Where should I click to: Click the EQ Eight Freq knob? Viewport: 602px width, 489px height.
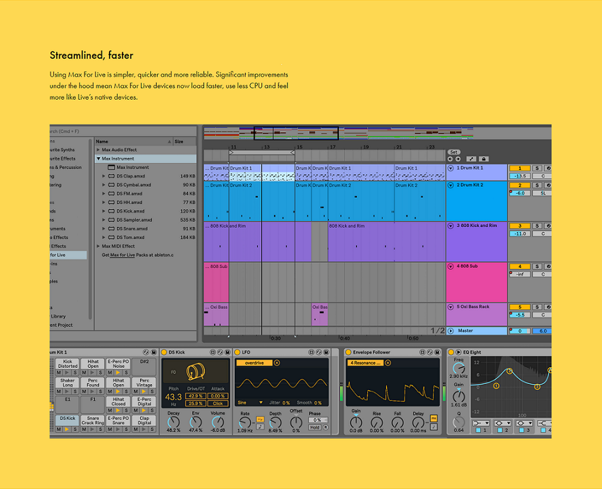pyautogui.click(x=458, y=369)
